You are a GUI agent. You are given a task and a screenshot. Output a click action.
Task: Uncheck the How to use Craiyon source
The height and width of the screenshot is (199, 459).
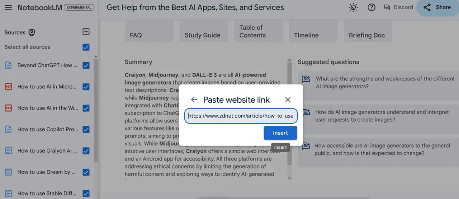86,151
